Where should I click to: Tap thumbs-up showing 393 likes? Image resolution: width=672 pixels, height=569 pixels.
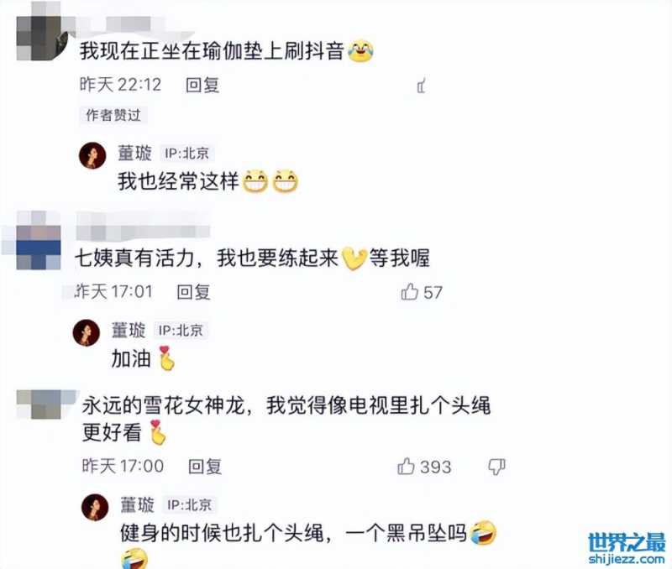(406, 467)
